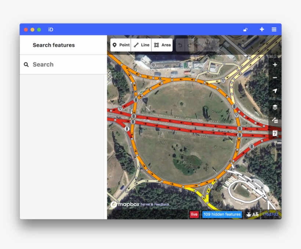Screen dimensions: 301x249
Task: Select the Line drawing tool
Action: coord(141,45)
